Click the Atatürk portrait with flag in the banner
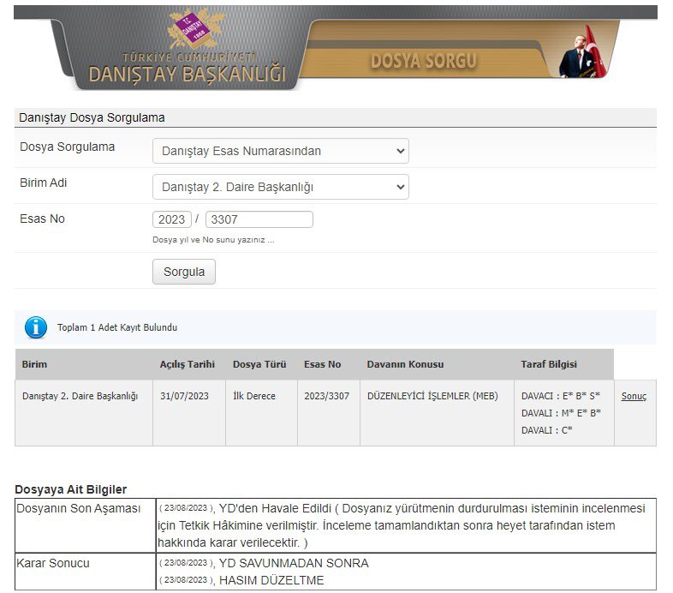Viewport: 673px width, 593px height. tap(584, 51)
